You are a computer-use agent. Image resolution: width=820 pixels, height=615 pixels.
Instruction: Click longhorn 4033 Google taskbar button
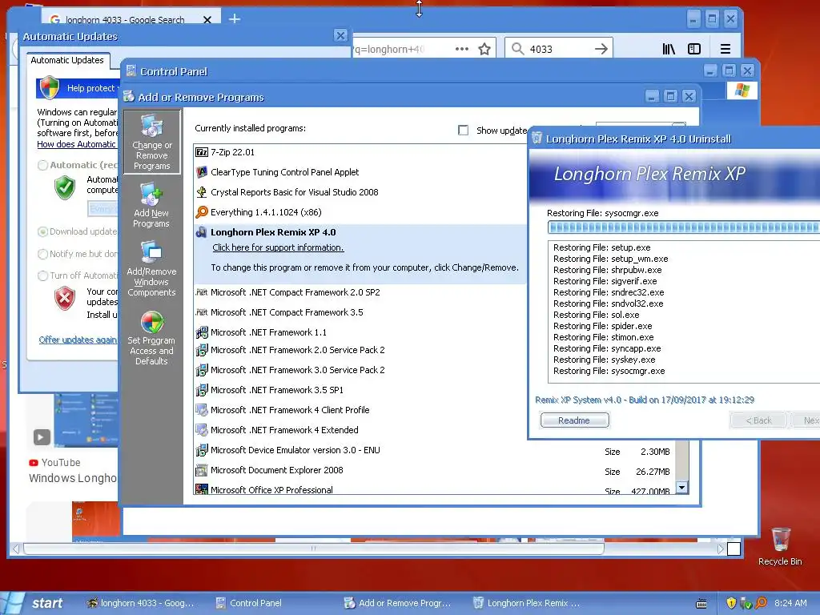140,603
